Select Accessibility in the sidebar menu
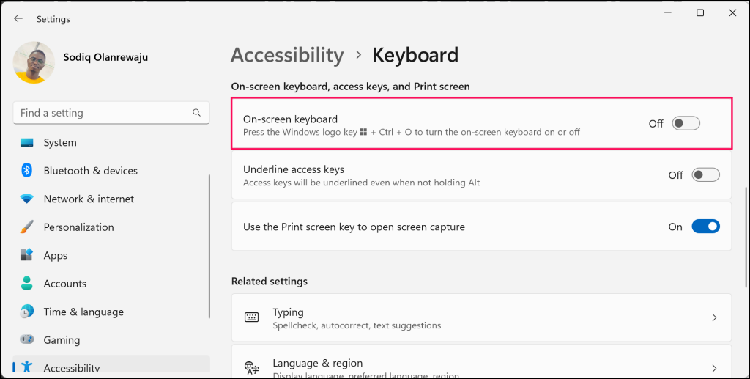The height and width of the screenshot is (379, 750). [x=72, y=367]
